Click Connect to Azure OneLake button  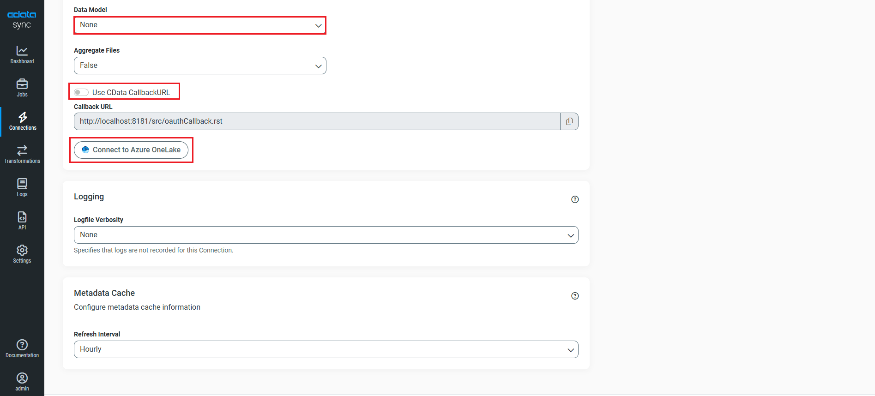point(131,150)
